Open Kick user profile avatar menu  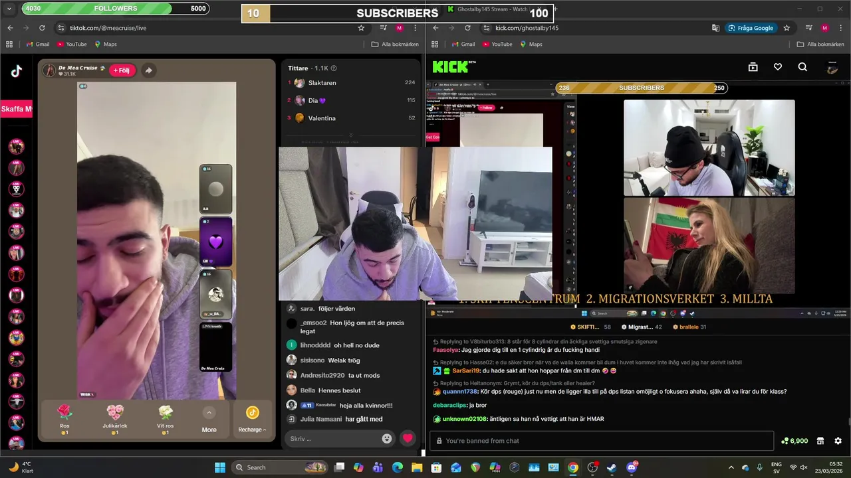point(832,67)
